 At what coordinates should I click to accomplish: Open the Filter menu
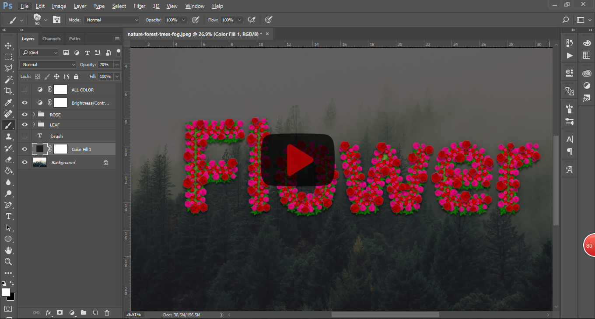(140, 6)
